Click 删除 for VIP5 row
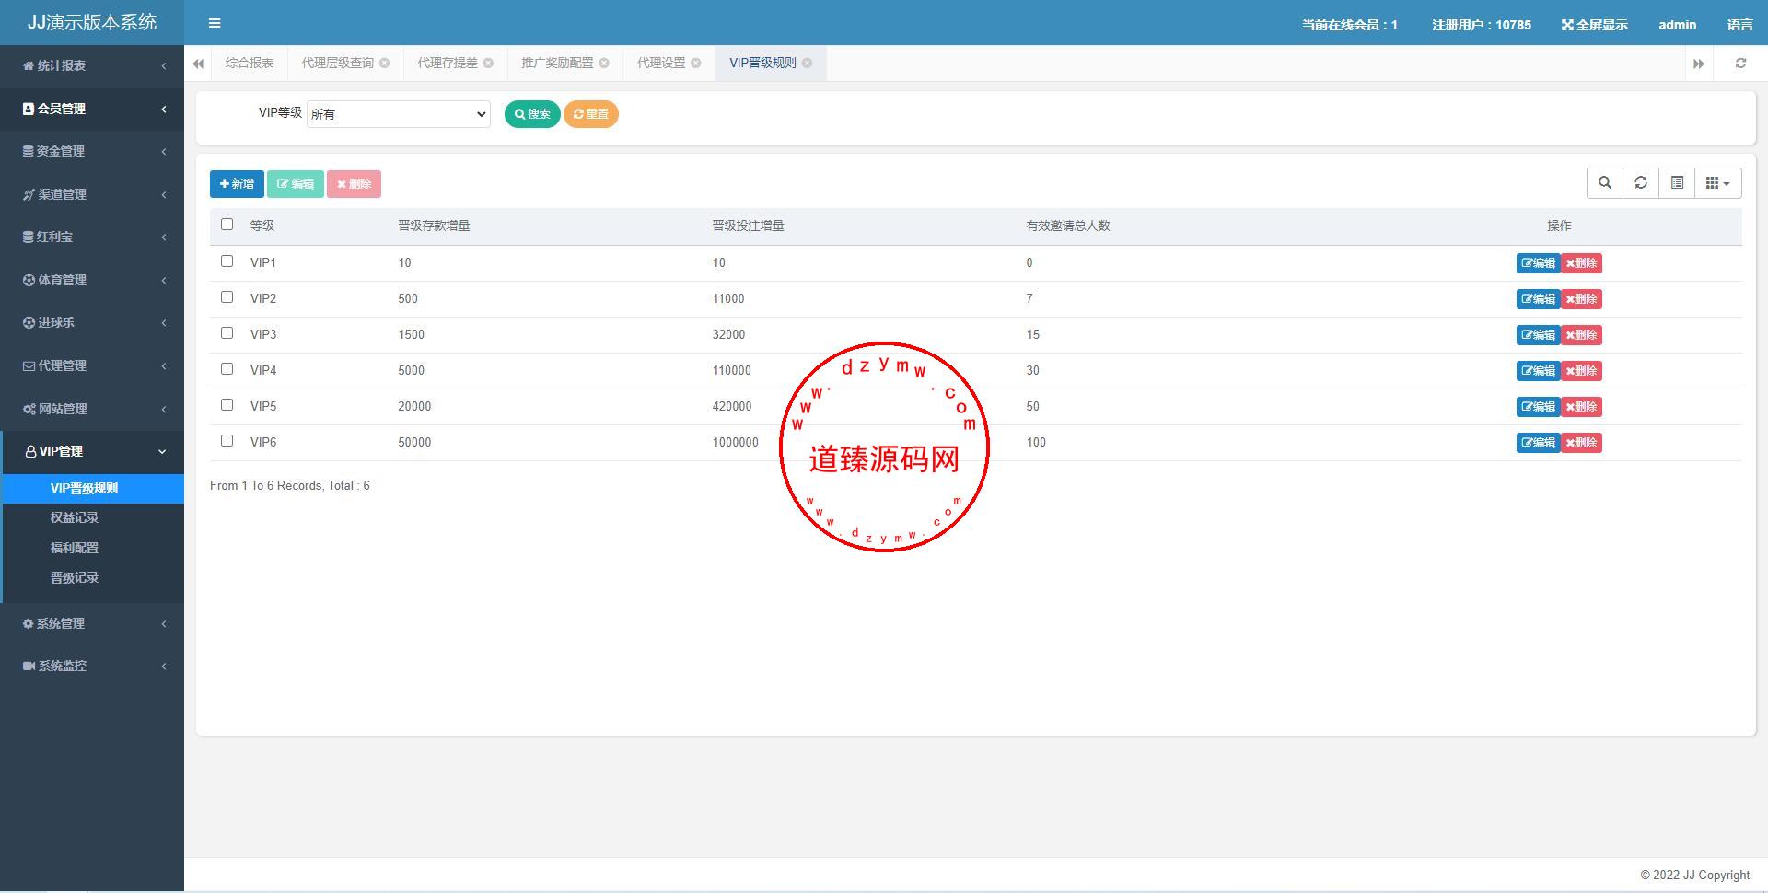This screenshot has height=893, width=1768. pyautogui.click(x=1581, y=407)
